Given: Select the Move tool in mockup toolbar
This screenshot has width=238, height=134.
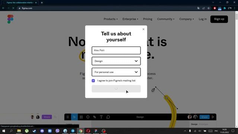Looking at the screenshot, I should tap(74, 117).
